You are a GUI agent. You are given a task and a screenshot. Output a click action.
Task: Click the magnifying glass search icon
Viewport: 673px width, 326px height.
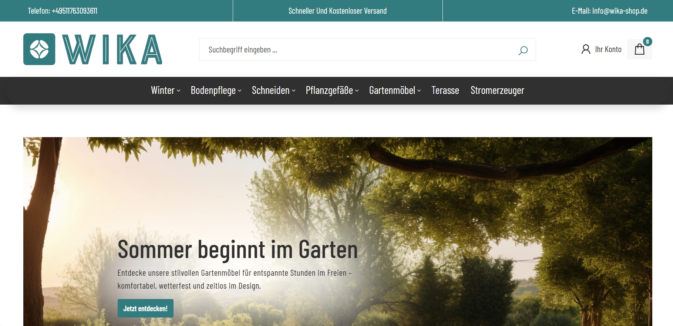tap(523, 50)
